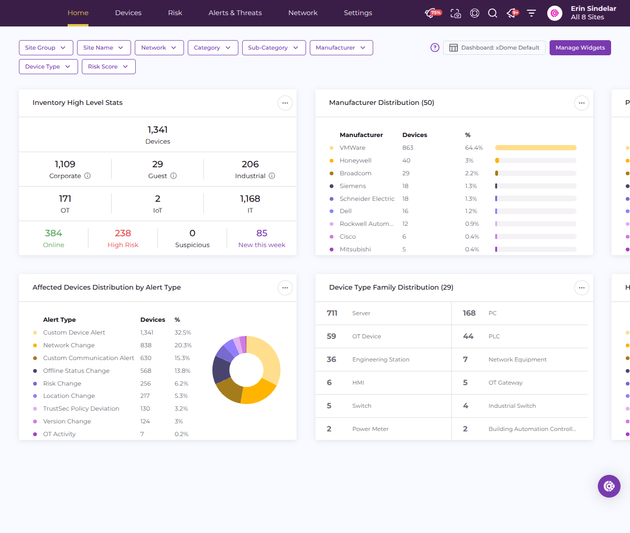Open the help lifebuoy icon
The height and width of the screenshot is (533, 630).
point(474,13)
